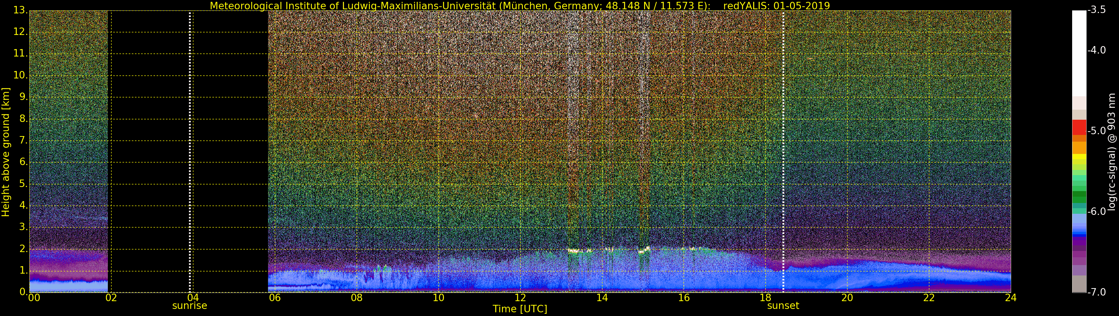This screenshot has width=1119, height=316.
Task: Click the colorbar label 'log(rc-signal) @ 903 nm'
Action: [1111, 152]
